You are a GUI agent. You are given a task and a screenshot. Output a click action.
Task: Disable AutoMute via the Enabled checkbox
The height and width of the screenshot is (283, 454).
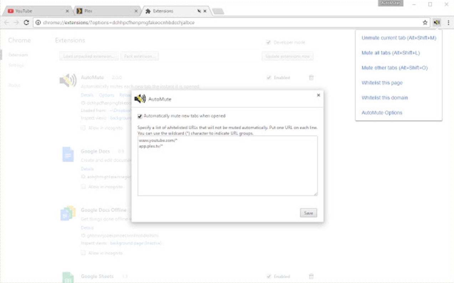(x=269, y=78)
